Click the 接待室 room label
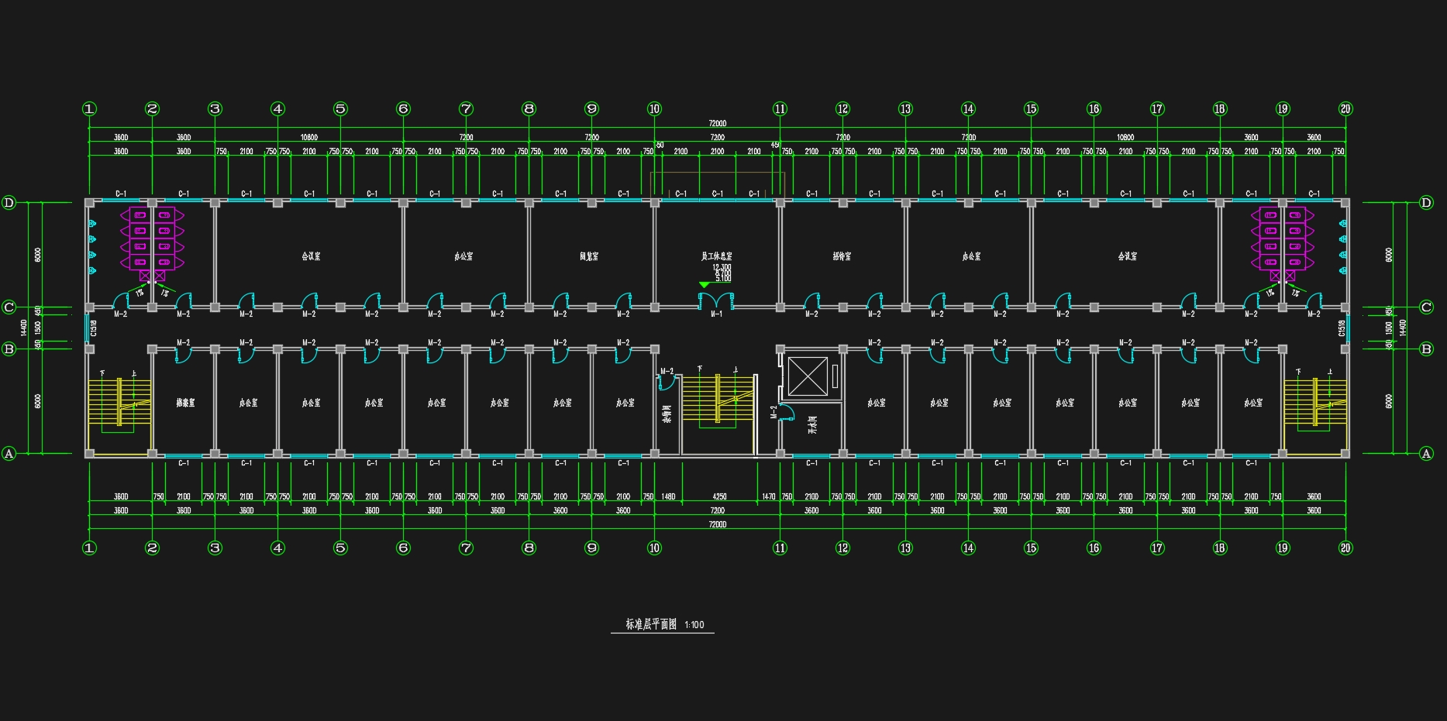 pyautogui.click(x=842, y=256)
